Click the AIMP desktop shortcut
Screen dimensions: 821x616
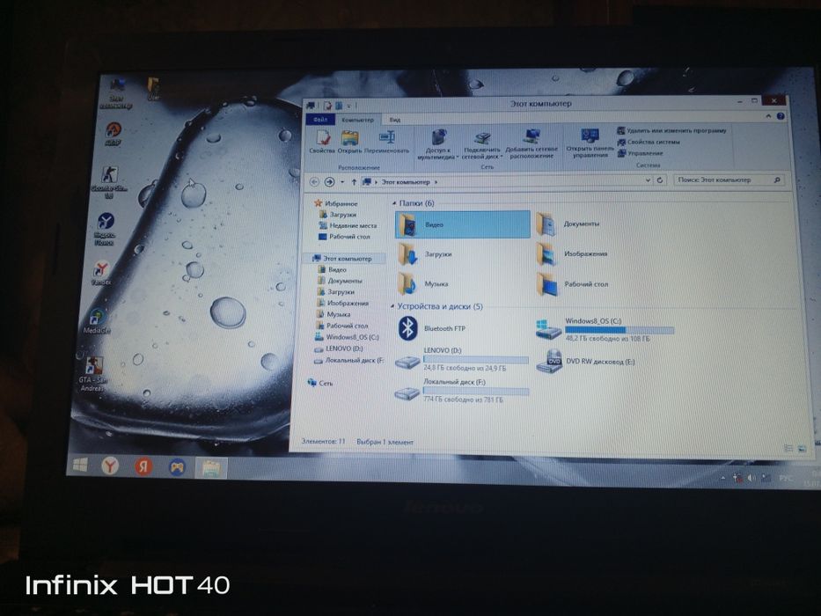coord(114,134)
